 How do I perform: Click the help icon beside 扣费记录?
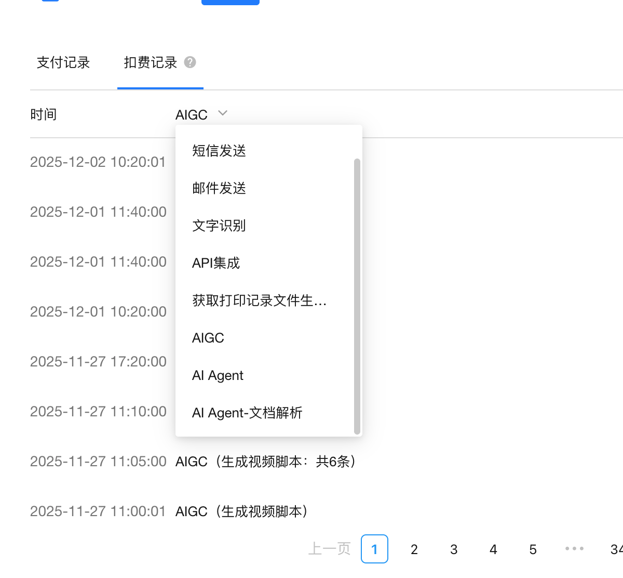pos(190,62)
